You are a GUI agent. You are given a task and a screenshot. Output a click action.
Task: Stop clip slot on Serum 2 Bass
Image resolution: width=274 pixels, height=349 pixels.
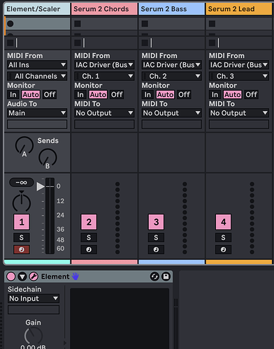click(145, 24)
